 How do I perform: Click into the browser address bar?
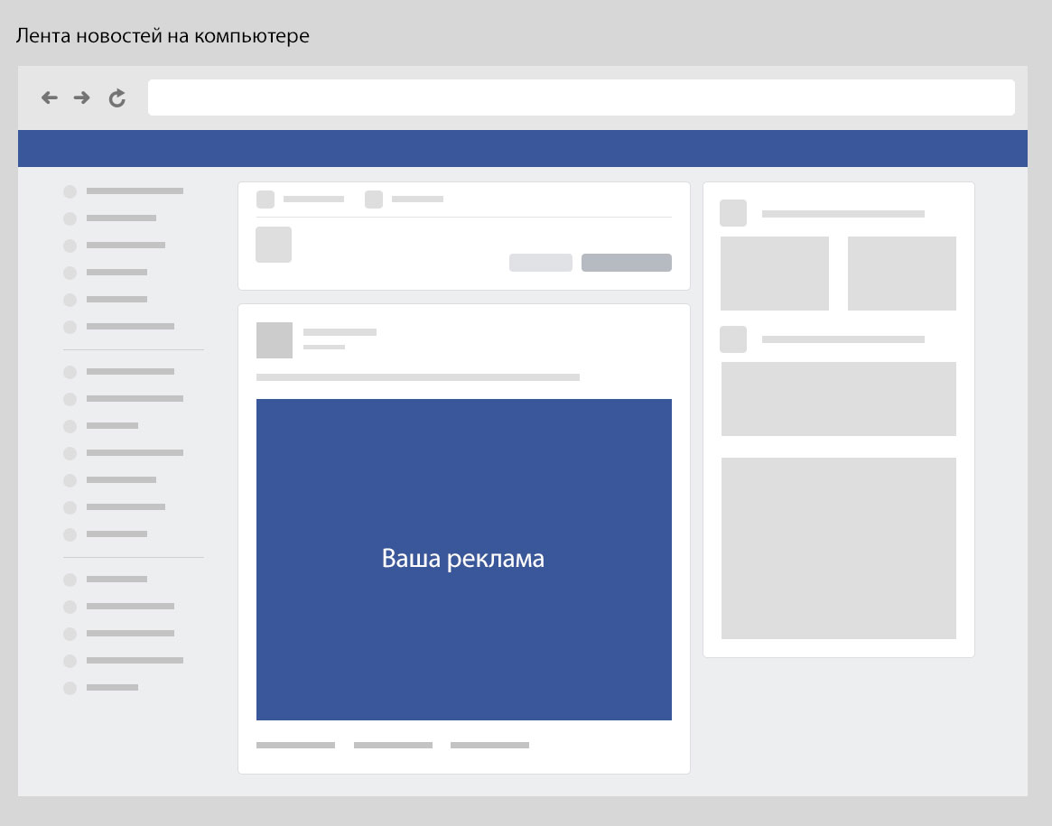coord(581,97)
